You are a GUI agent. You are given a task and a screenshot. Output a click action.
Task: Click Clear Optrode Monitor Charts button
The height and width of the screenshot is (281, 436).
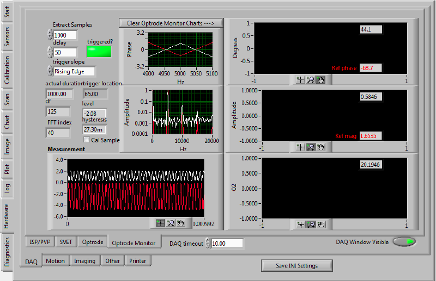click(171, 23)
